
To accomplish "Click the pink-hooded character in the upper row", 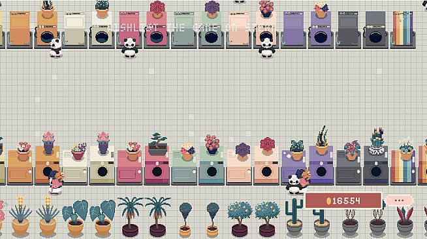I will click(x=56, y=48).
